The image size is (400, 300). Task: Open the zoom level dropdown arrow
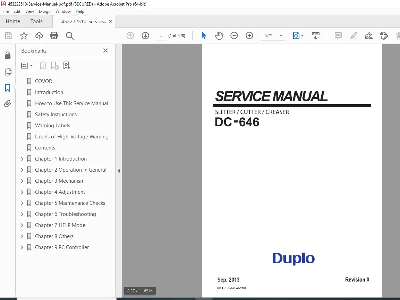[x=281, y=36]
